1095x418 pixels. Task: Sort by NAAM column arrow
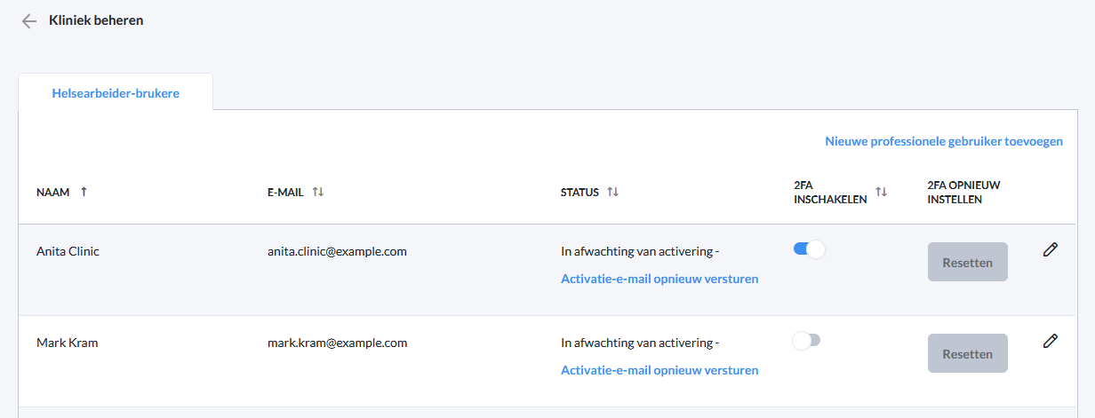[84, 192]
